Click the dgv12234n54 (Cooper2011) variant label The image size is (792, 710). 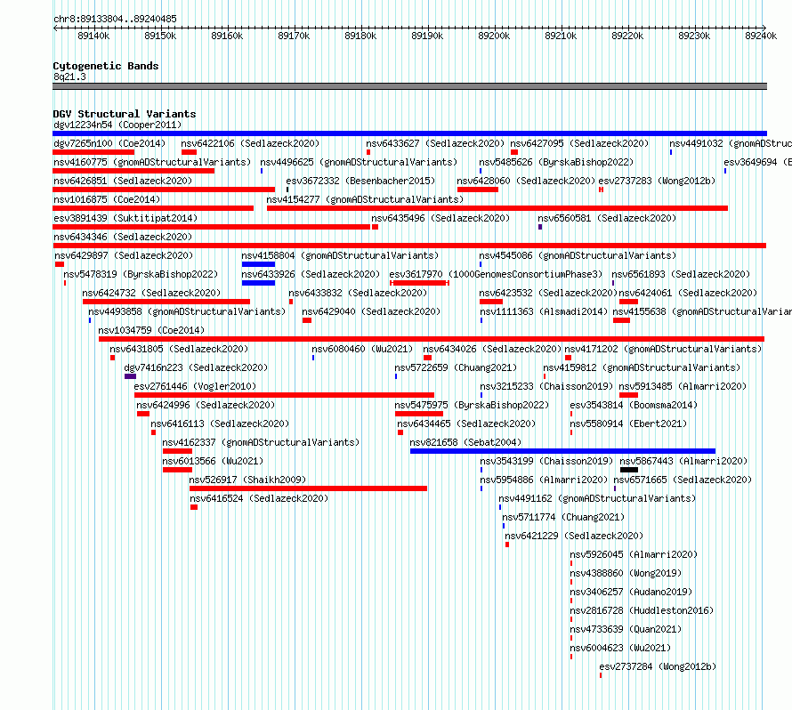tap(117, 125)
